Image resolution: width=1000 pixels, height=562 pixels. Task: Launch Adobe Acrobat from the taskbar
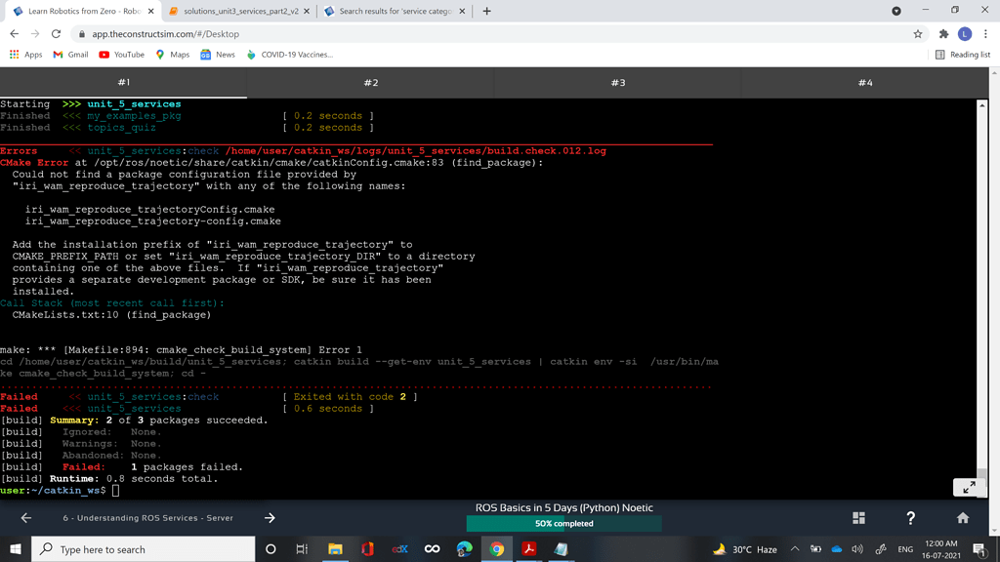(x=528, y=549)
